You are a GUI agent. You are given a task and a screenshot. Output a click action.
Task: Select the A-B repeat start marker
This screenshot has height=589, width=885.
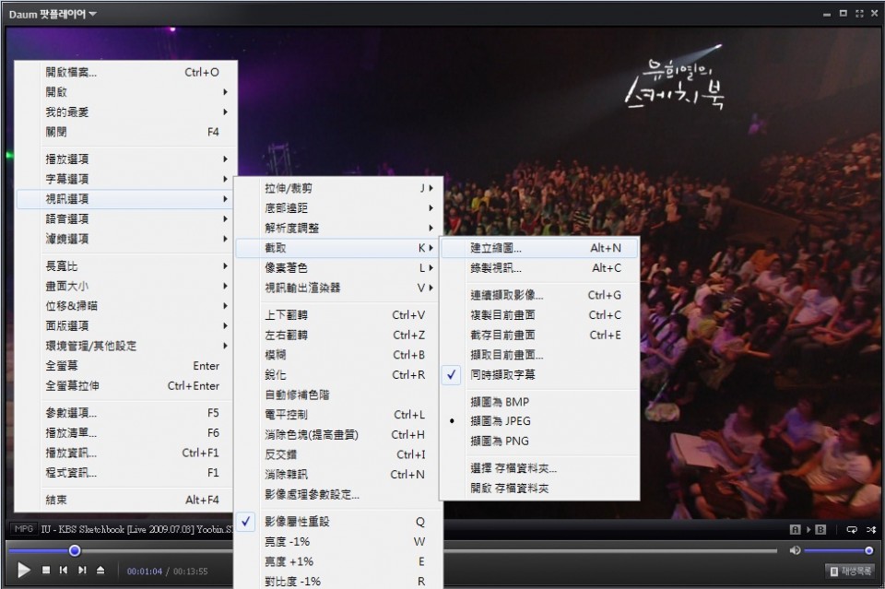coord(796,529)
